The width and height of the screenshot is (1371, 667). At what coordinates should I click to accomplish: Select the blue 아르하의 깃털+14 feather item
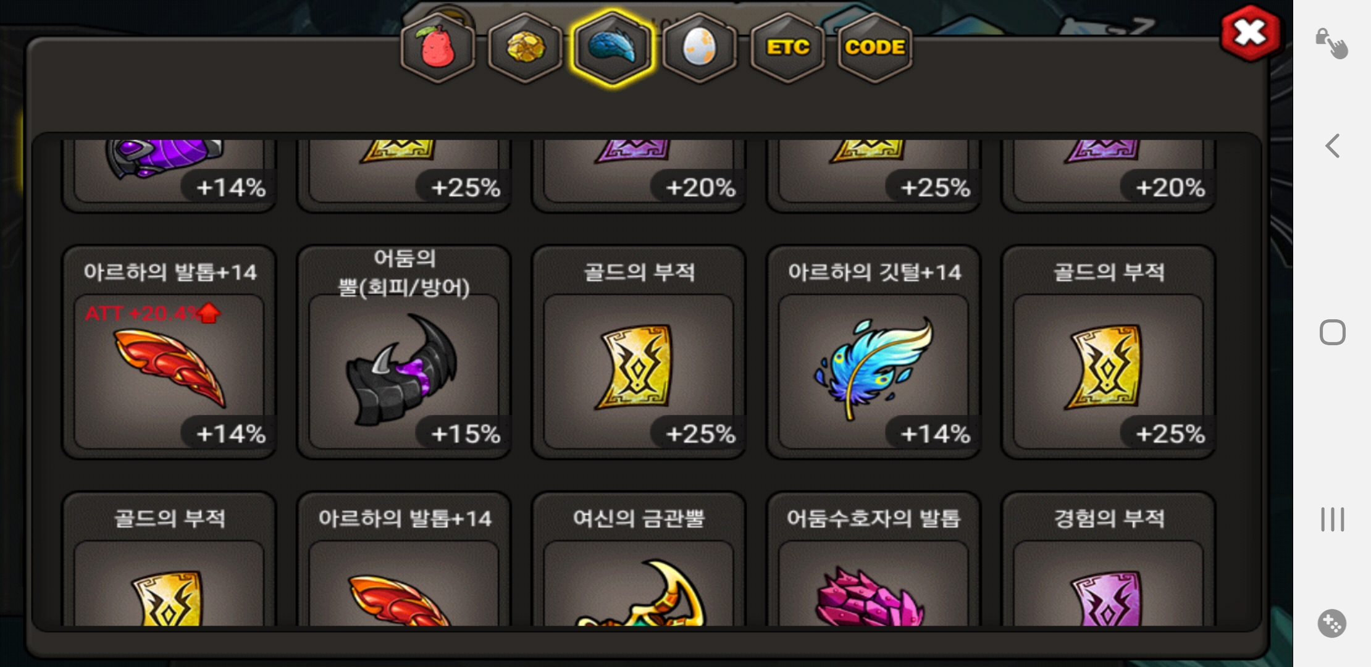point(873,352)
